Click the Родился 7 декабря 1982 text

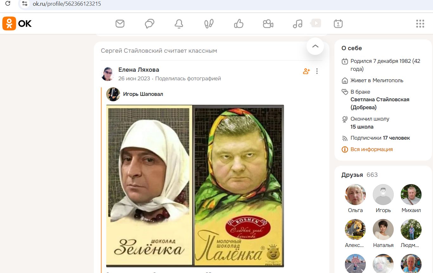385,65
